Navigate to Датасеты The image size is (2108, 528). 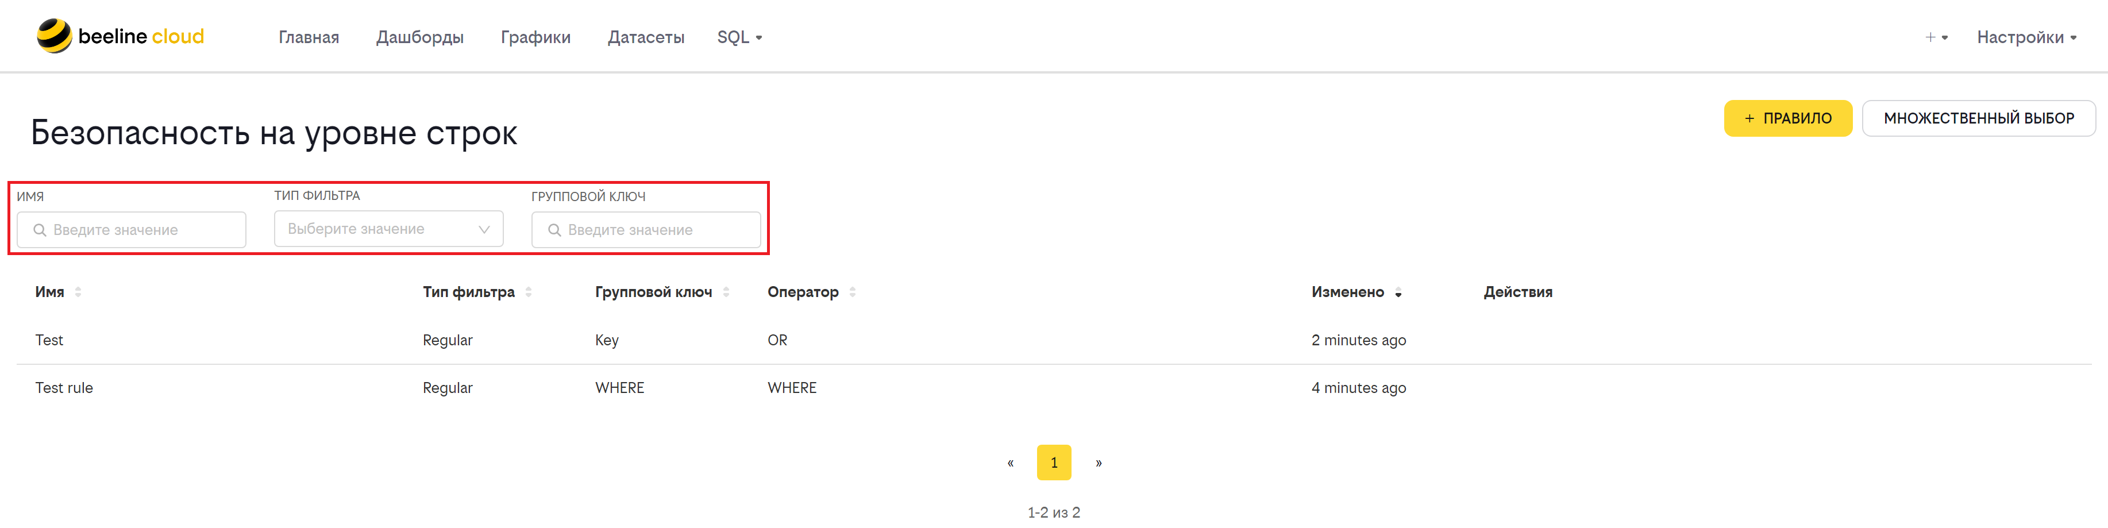click(x=646, y=38)
